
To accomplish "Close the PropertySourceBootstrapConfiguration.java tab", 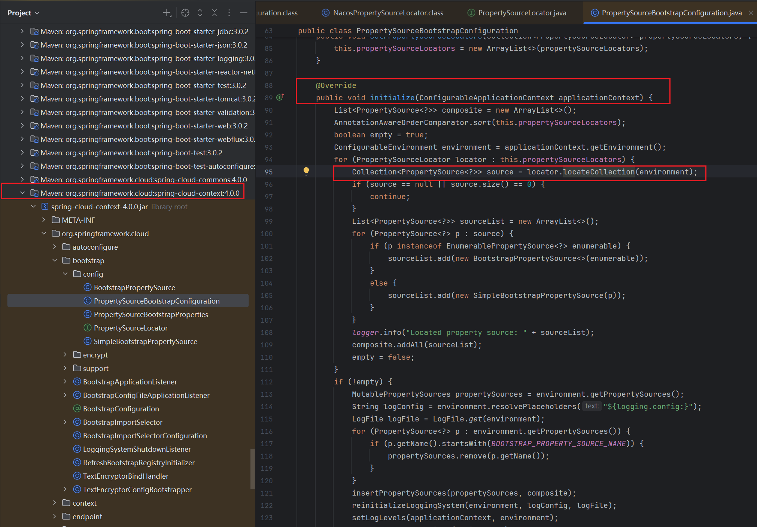I will (751, 13).
